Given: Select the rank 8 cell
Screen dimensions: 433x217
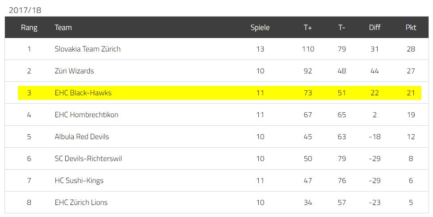Looking at the screenshot, I should point(29,202).
